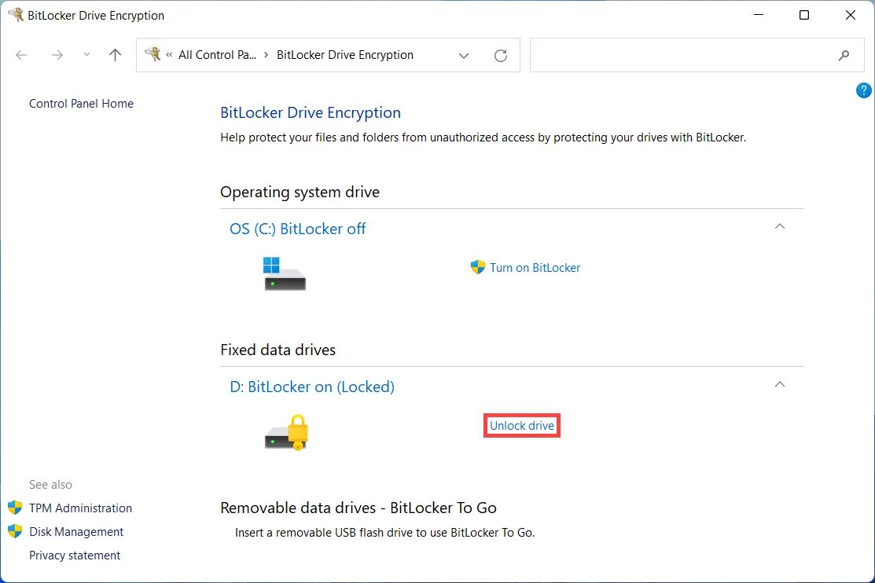Click the Back navigation arrow
The height and width of the screenshot is (583, 875).
[x=21, y=55]
